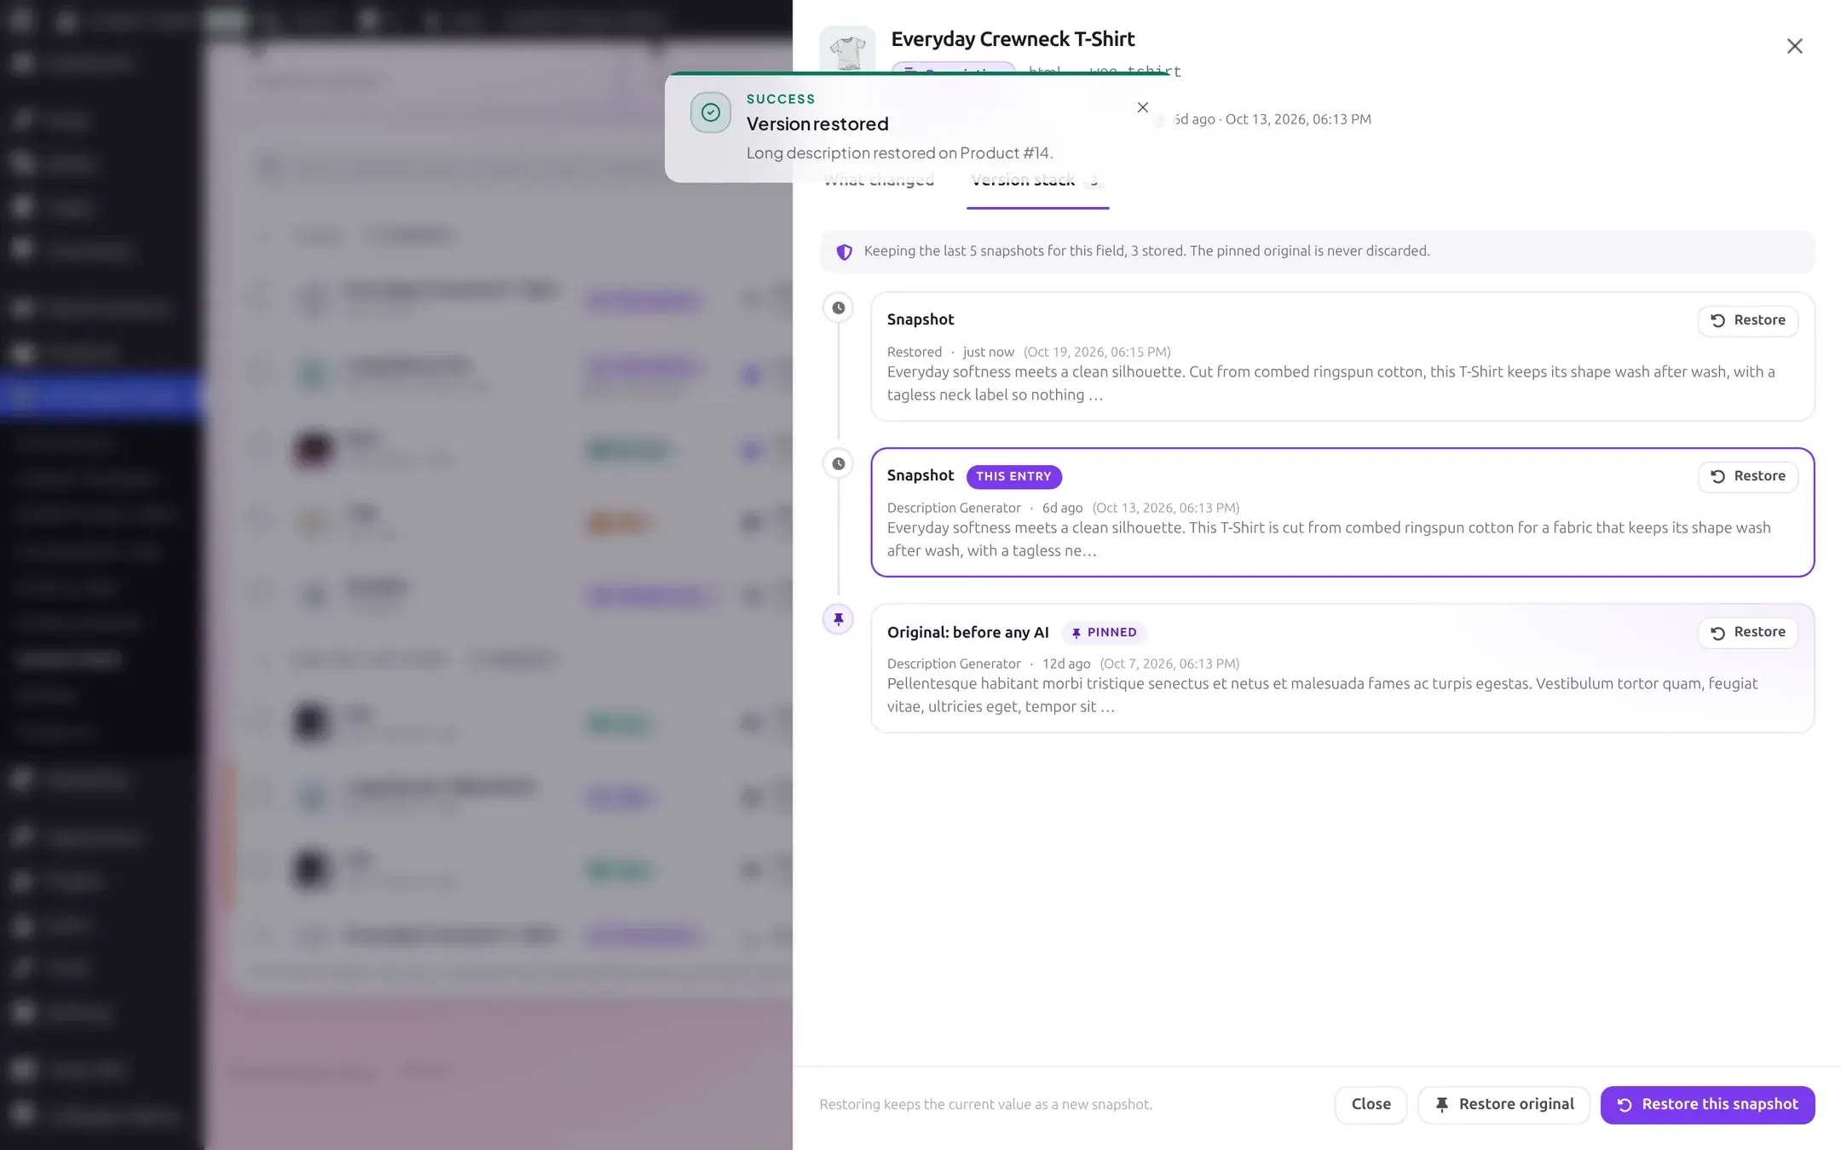
Task: Click the clock marker for the Restored snapshot
Action: [839, 308]
